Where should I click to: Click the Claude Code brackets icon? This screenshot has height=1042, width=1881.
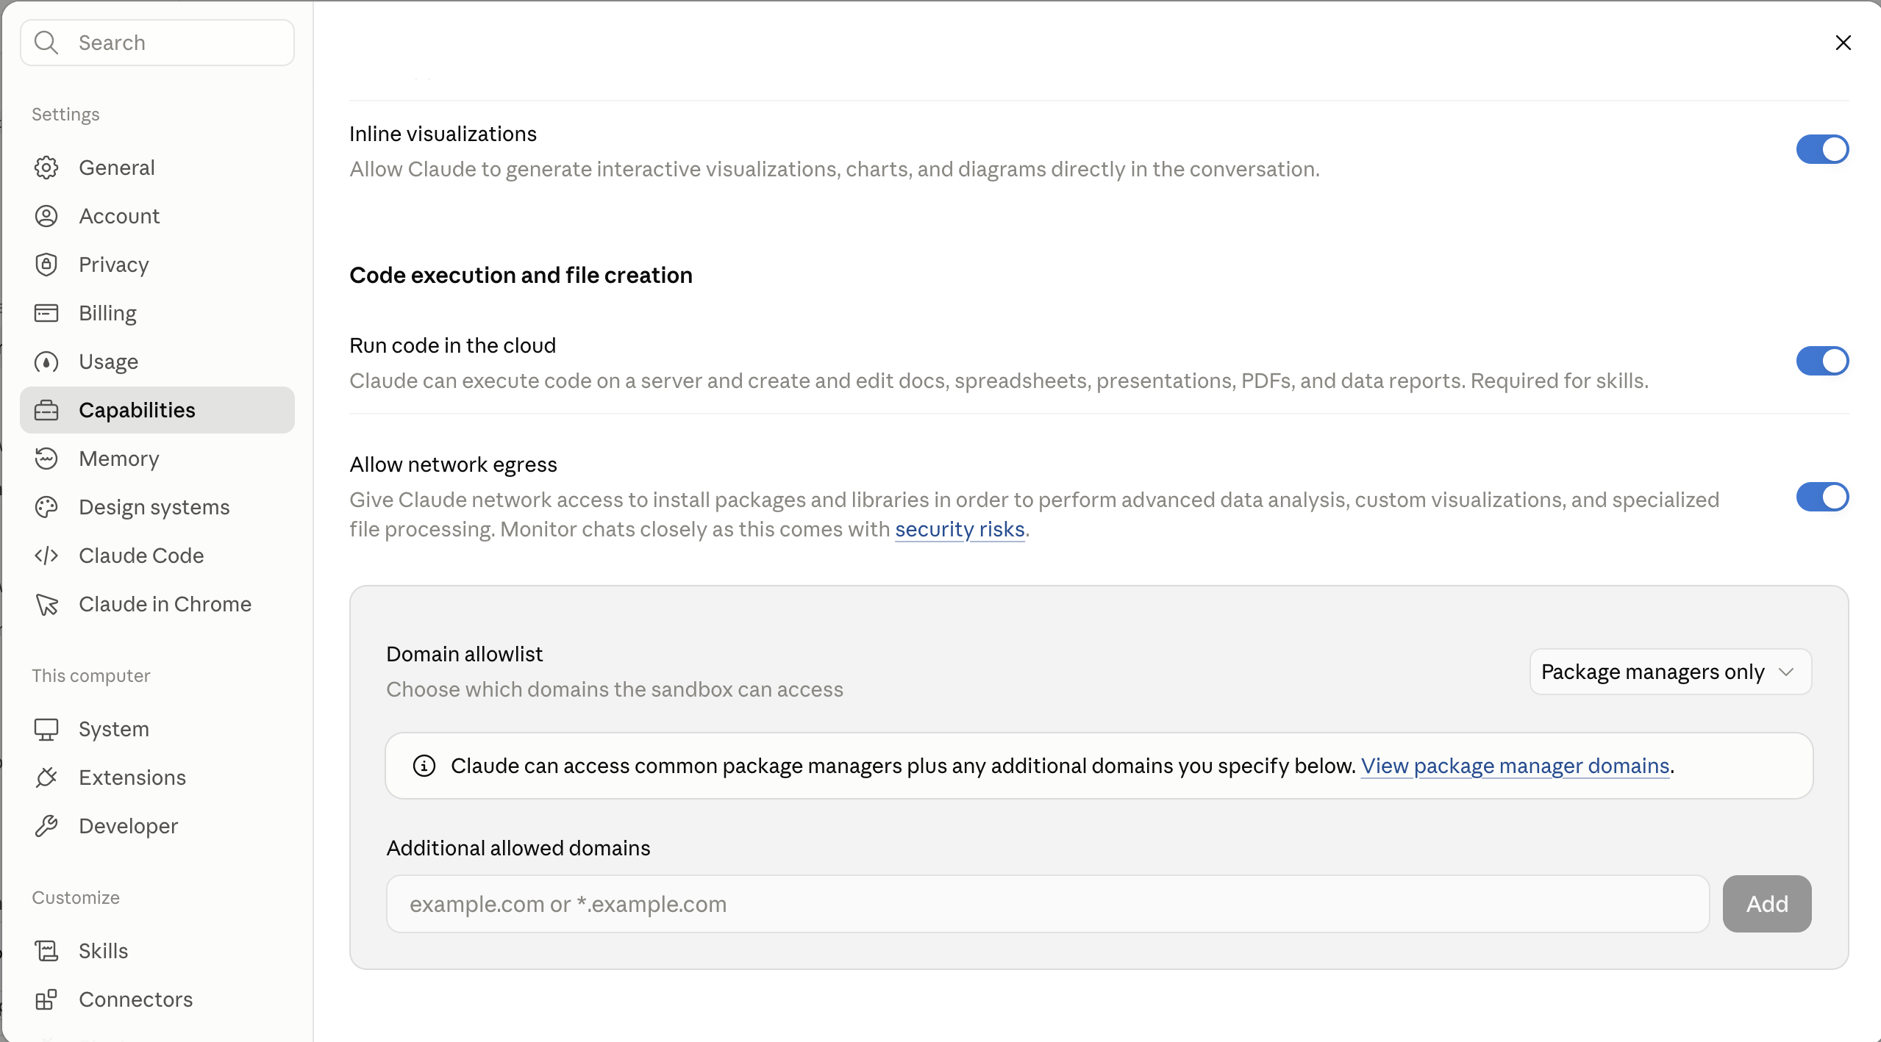(46, 556)
